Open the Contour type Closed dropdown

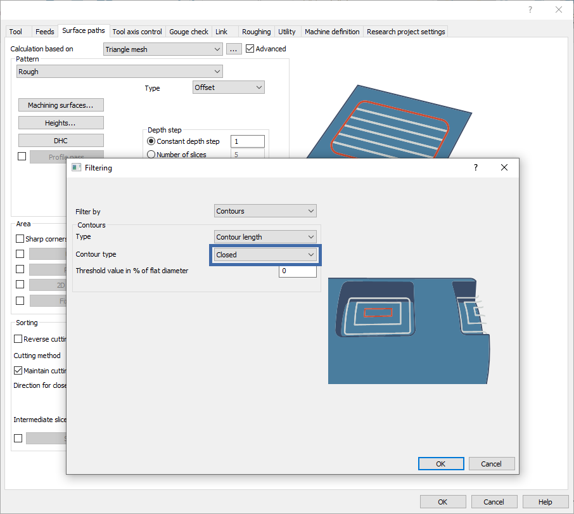pos(265,254)
